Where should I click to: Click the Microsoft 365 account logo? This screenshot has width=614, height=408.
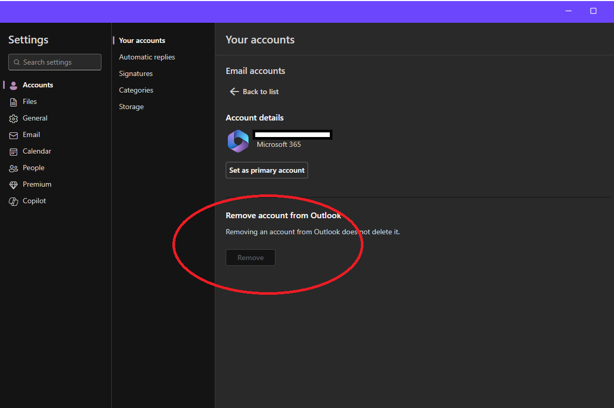point(238,141)
